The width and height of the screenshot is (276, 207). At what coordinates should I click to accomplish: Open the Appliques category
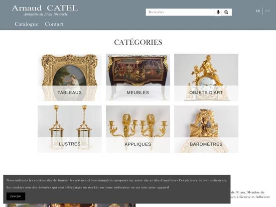pos(138,144)
